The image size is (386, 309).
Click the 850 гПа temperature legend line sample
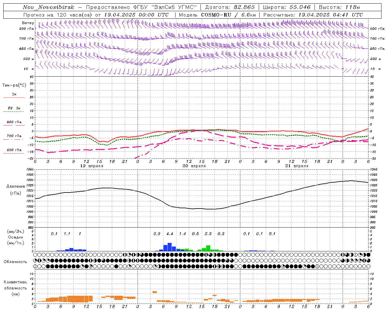click(14, 125)
